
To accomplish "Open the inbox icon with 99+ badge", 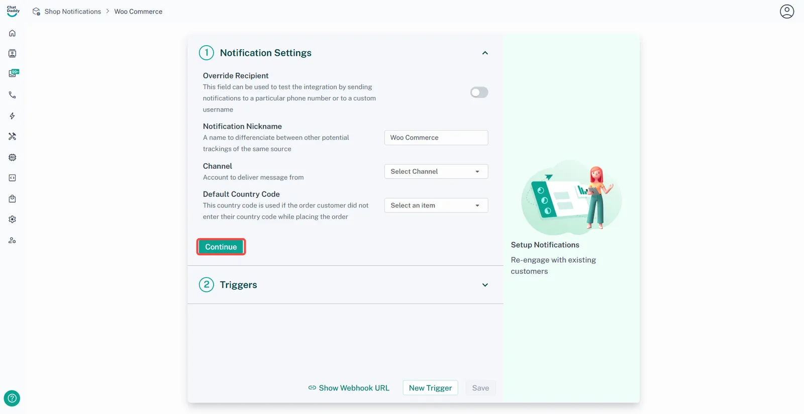I will (13, 74).
